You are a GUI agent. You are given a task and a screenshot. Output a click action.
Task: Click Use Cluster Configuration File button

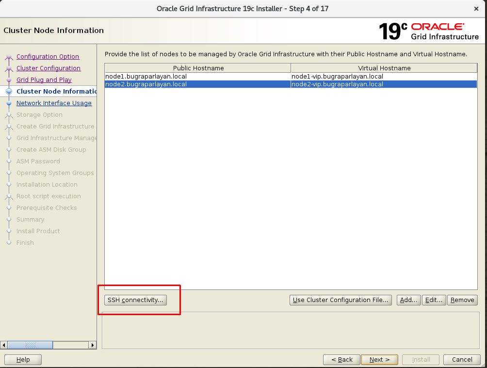click(341, 300)
